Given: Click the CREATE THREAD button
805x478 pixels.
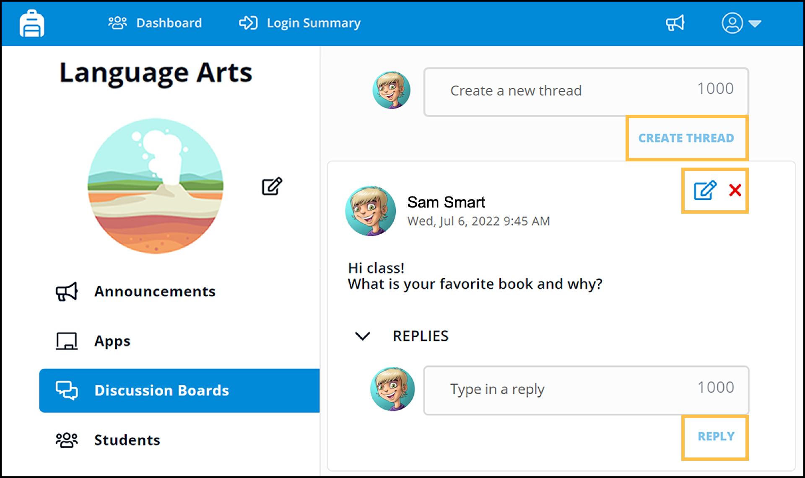Looking at the screenshot, I should [x=686, y=138].
